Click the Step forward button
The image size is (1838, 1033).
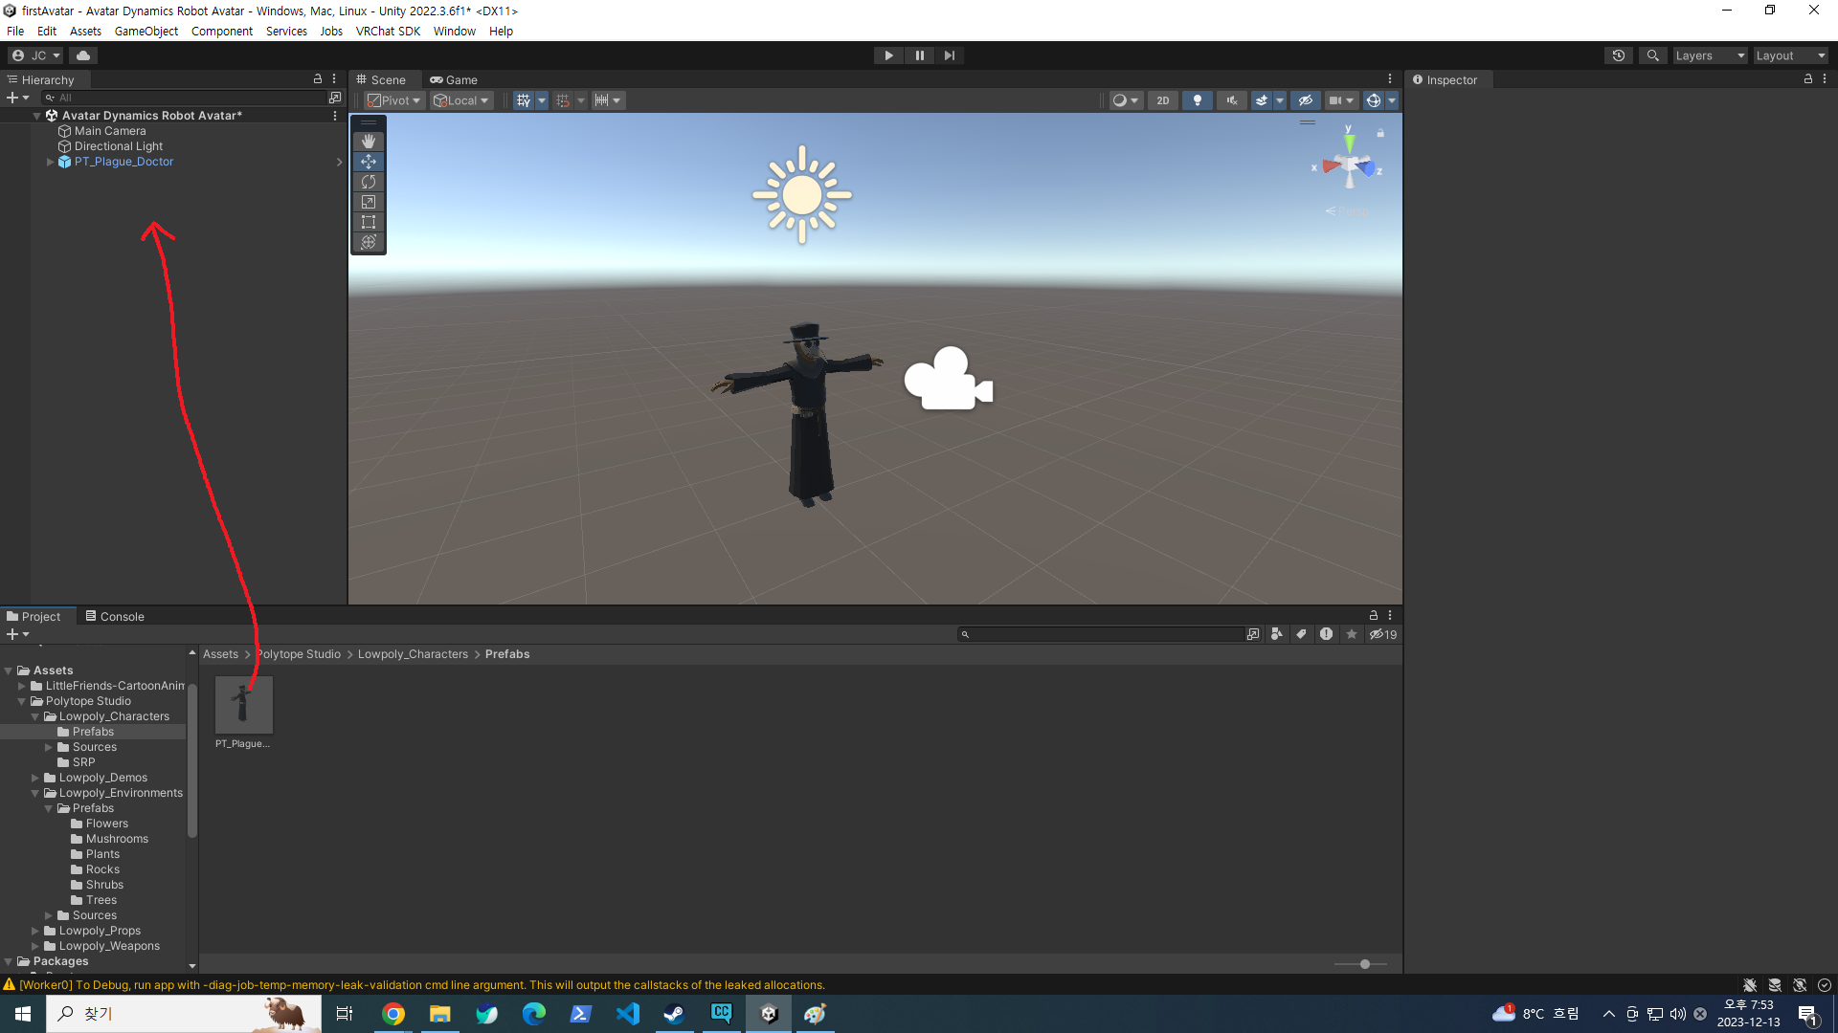[x=949, y=55]
